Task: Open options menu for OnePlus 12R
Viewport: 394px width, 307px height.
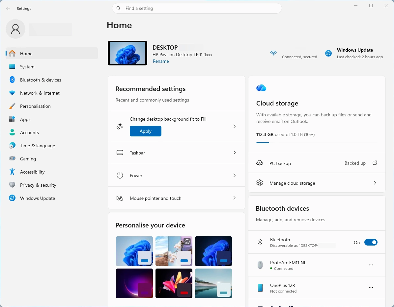Action: (x=371, y=288)
